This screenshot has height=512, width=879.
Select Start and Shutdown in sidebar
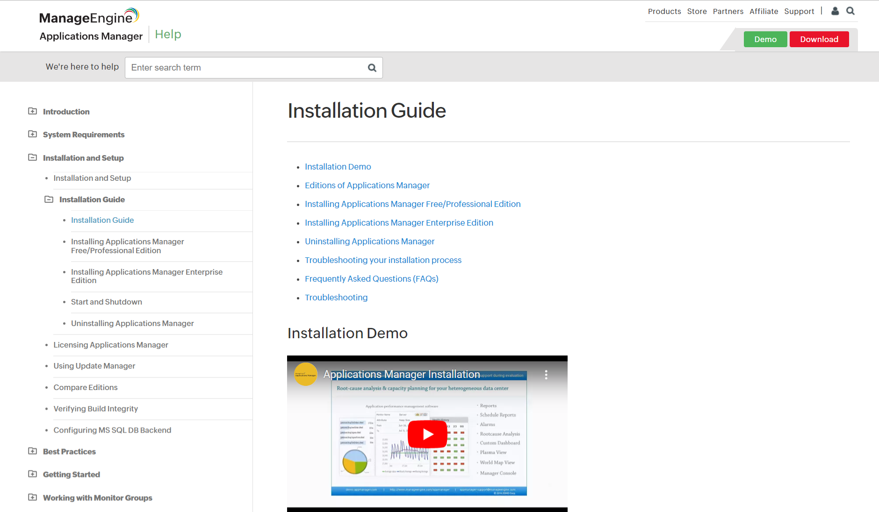click(x=107, y=302)
